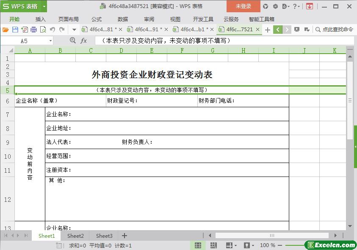
Task: Add a new sheet with plus icon
Action: [x=125, y=236]
